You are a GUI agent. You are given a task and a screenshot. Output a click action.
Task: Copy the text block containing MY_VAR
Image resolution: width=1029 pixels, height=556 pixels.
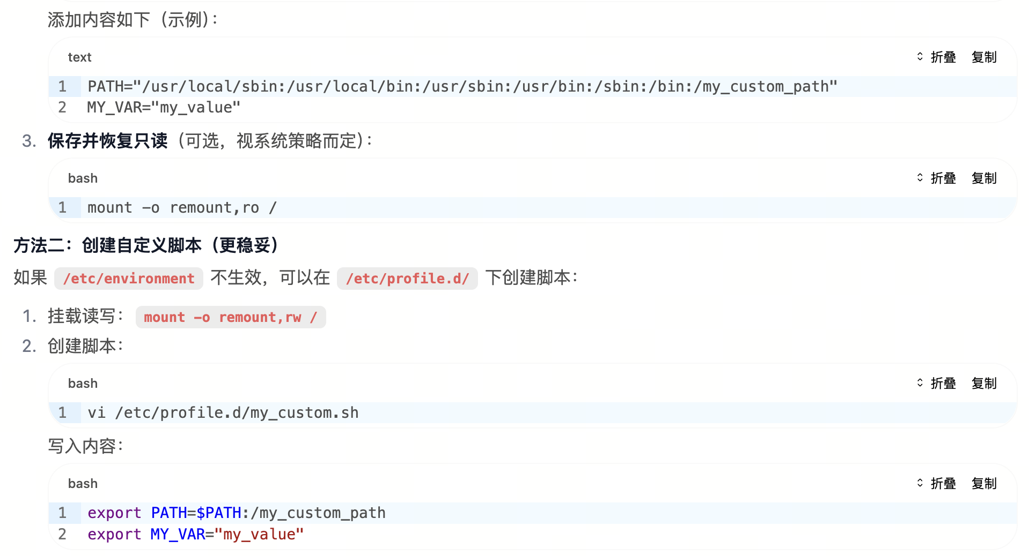pyautogui.click(x=983, y=57)
